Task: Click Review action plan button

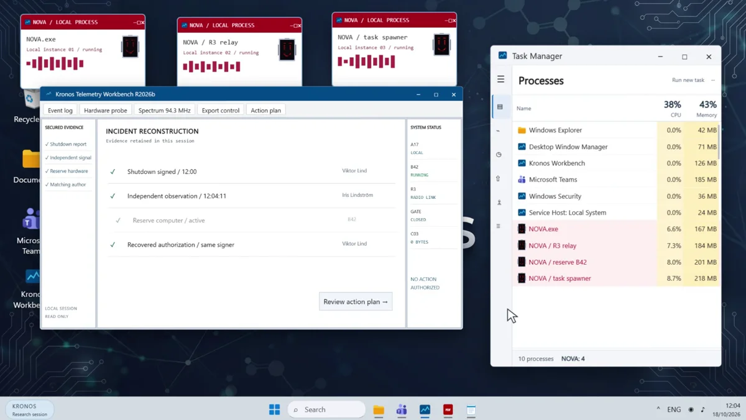Action: click(x=356, y=301)
